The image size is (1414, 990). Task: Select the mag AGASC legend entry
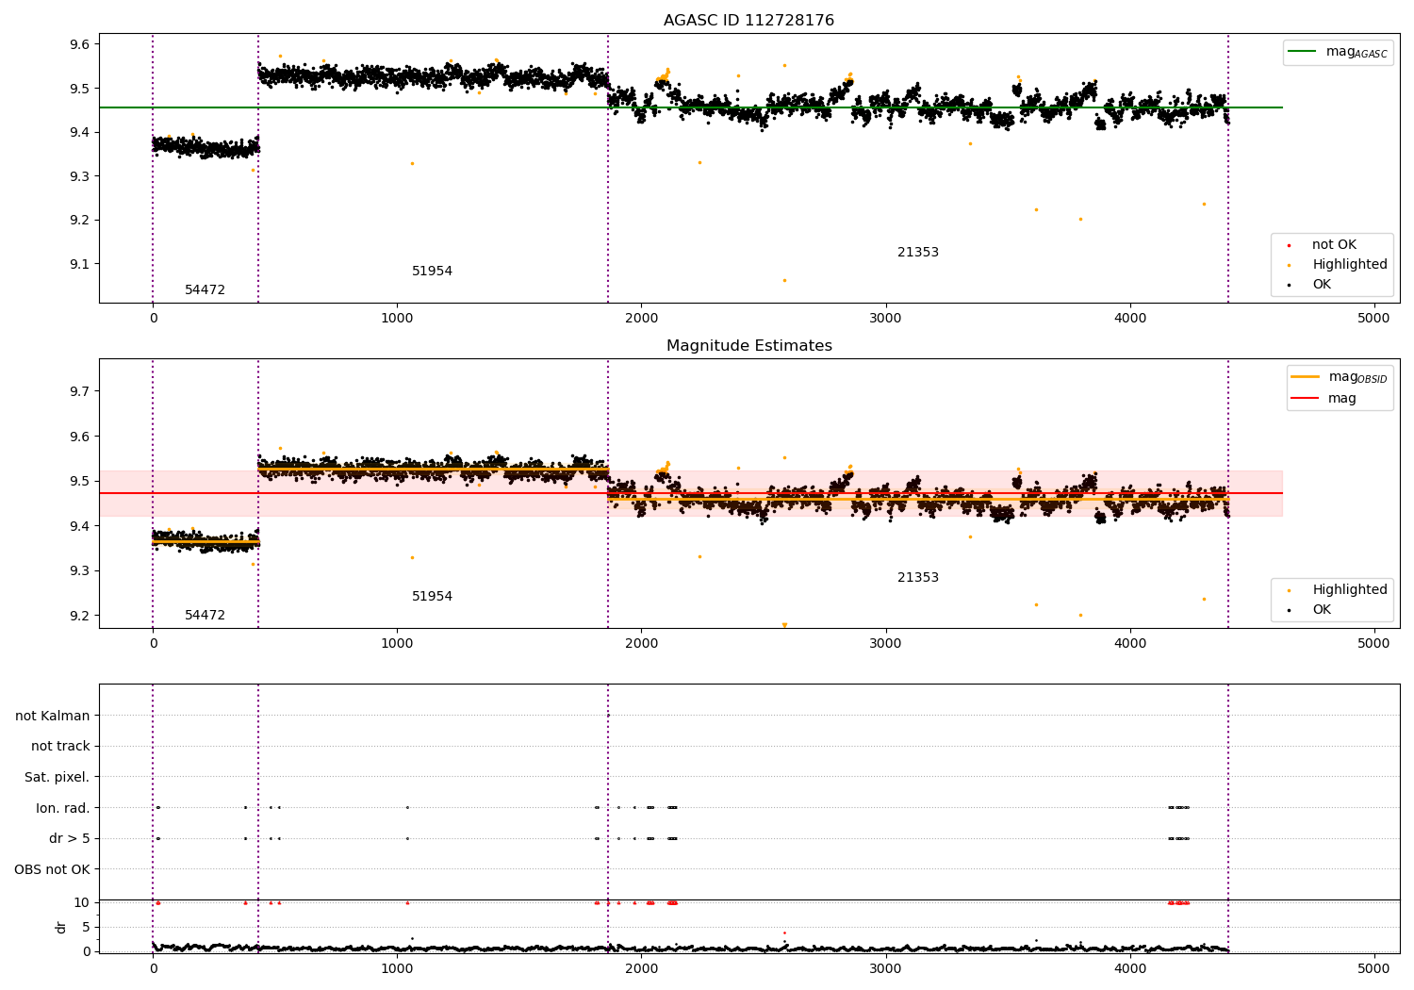[x=1339, y=52]
